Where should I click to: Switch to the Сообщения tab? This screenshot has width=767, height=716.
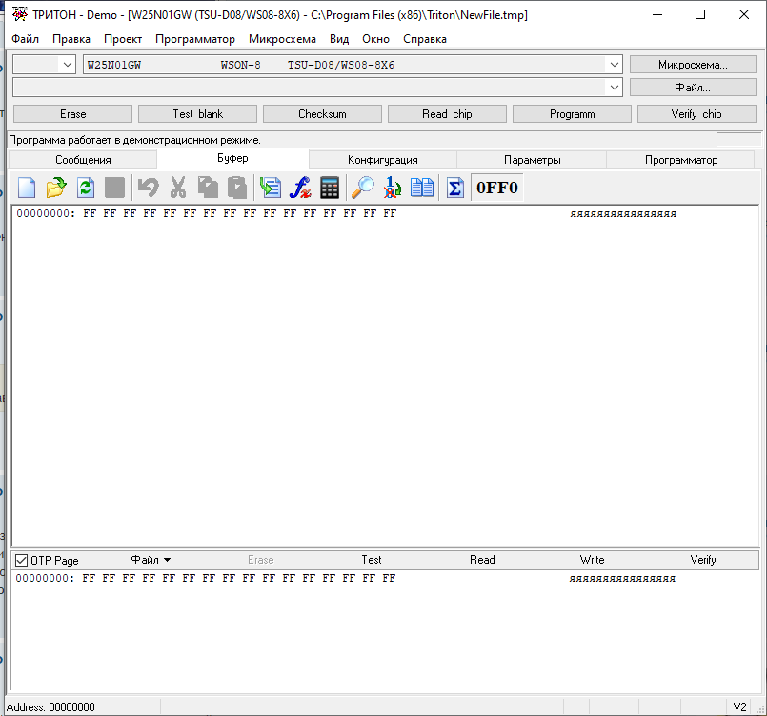coord(83,160)
